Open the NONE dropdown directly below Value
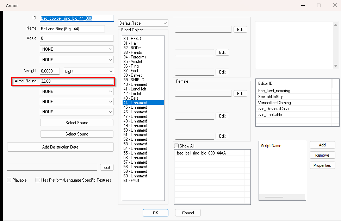This screenshot has height=221, width=341. coord(77,49)
